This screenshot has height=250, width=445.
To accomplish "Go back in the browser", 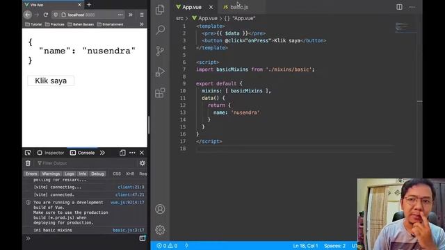I will [x=28, y=15].
